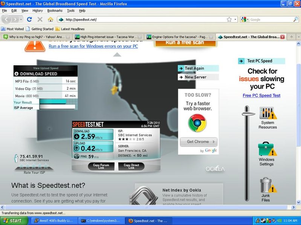Bookmark this page with the star icon

pos(229,20)
